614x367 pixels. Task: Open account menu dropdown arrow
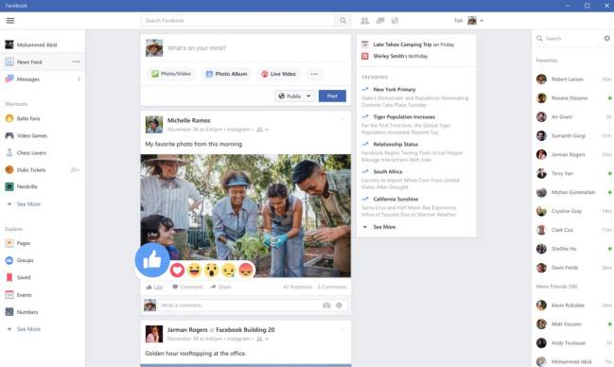point(482,21)
